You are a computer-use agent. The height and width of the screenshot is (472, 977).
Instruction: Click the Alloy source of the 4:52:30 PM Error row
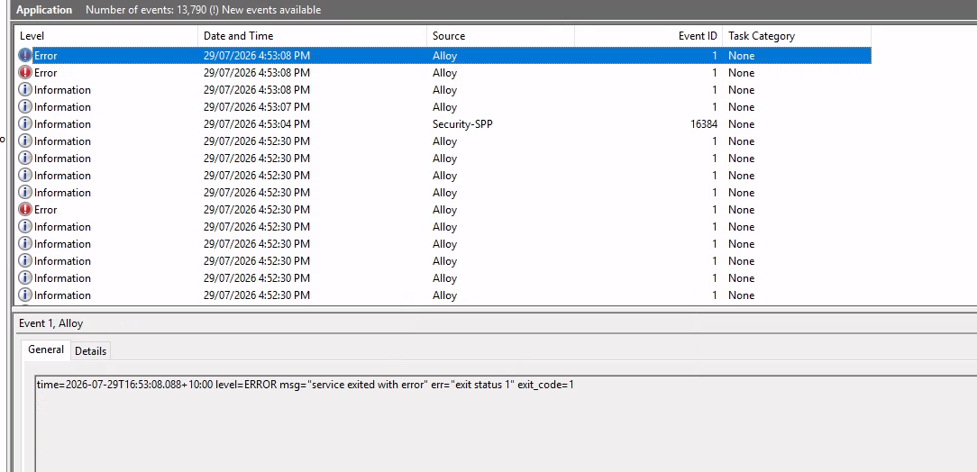(x=444, y=210)
